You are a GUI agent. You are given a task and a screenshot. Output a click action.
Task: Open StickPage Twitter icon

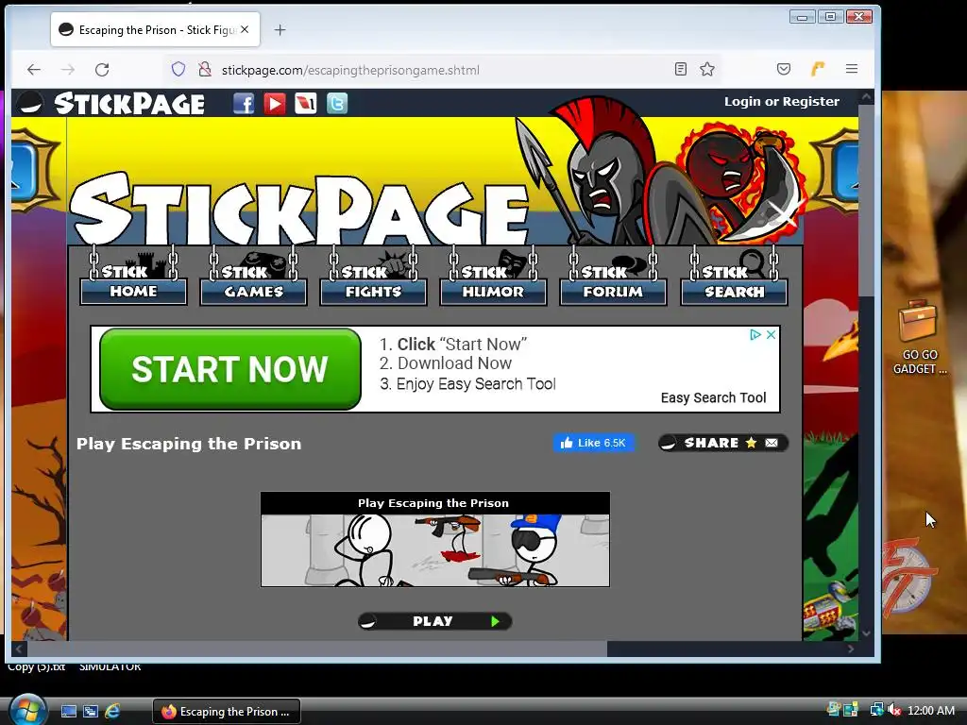[337, 103]
